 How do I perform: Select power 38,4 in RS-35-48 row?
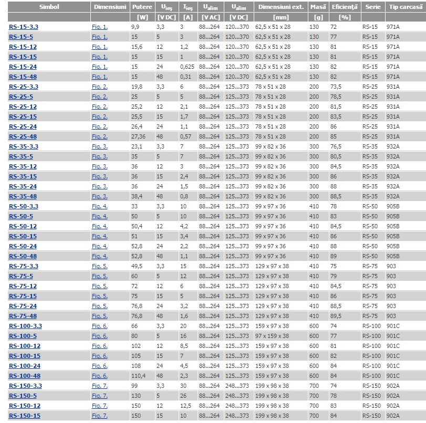click(137, 197)
